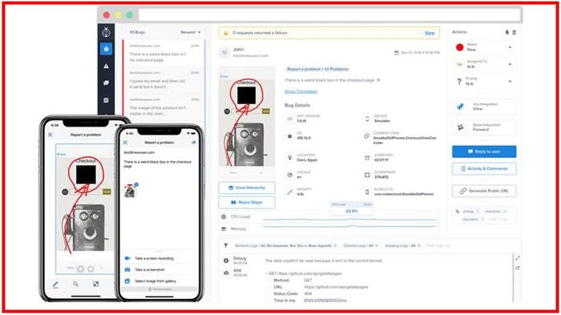This screenshot has width=561, height=315.
Task: Click the Repro Steps button
Action: [247, 202]
